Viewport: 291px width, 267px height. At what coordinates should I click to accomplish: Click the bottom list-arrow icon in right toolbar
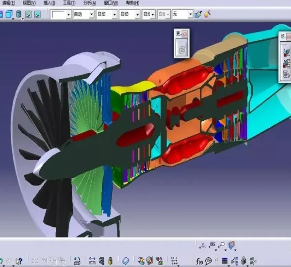(x=287, y=75)
